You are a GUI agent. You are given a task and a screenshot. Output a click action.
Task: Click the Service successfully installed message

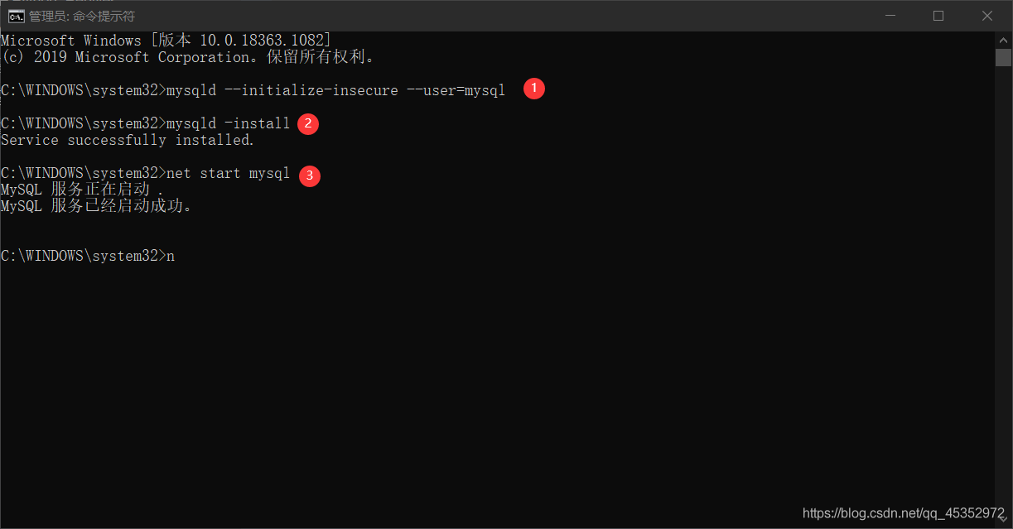[128, 140]
